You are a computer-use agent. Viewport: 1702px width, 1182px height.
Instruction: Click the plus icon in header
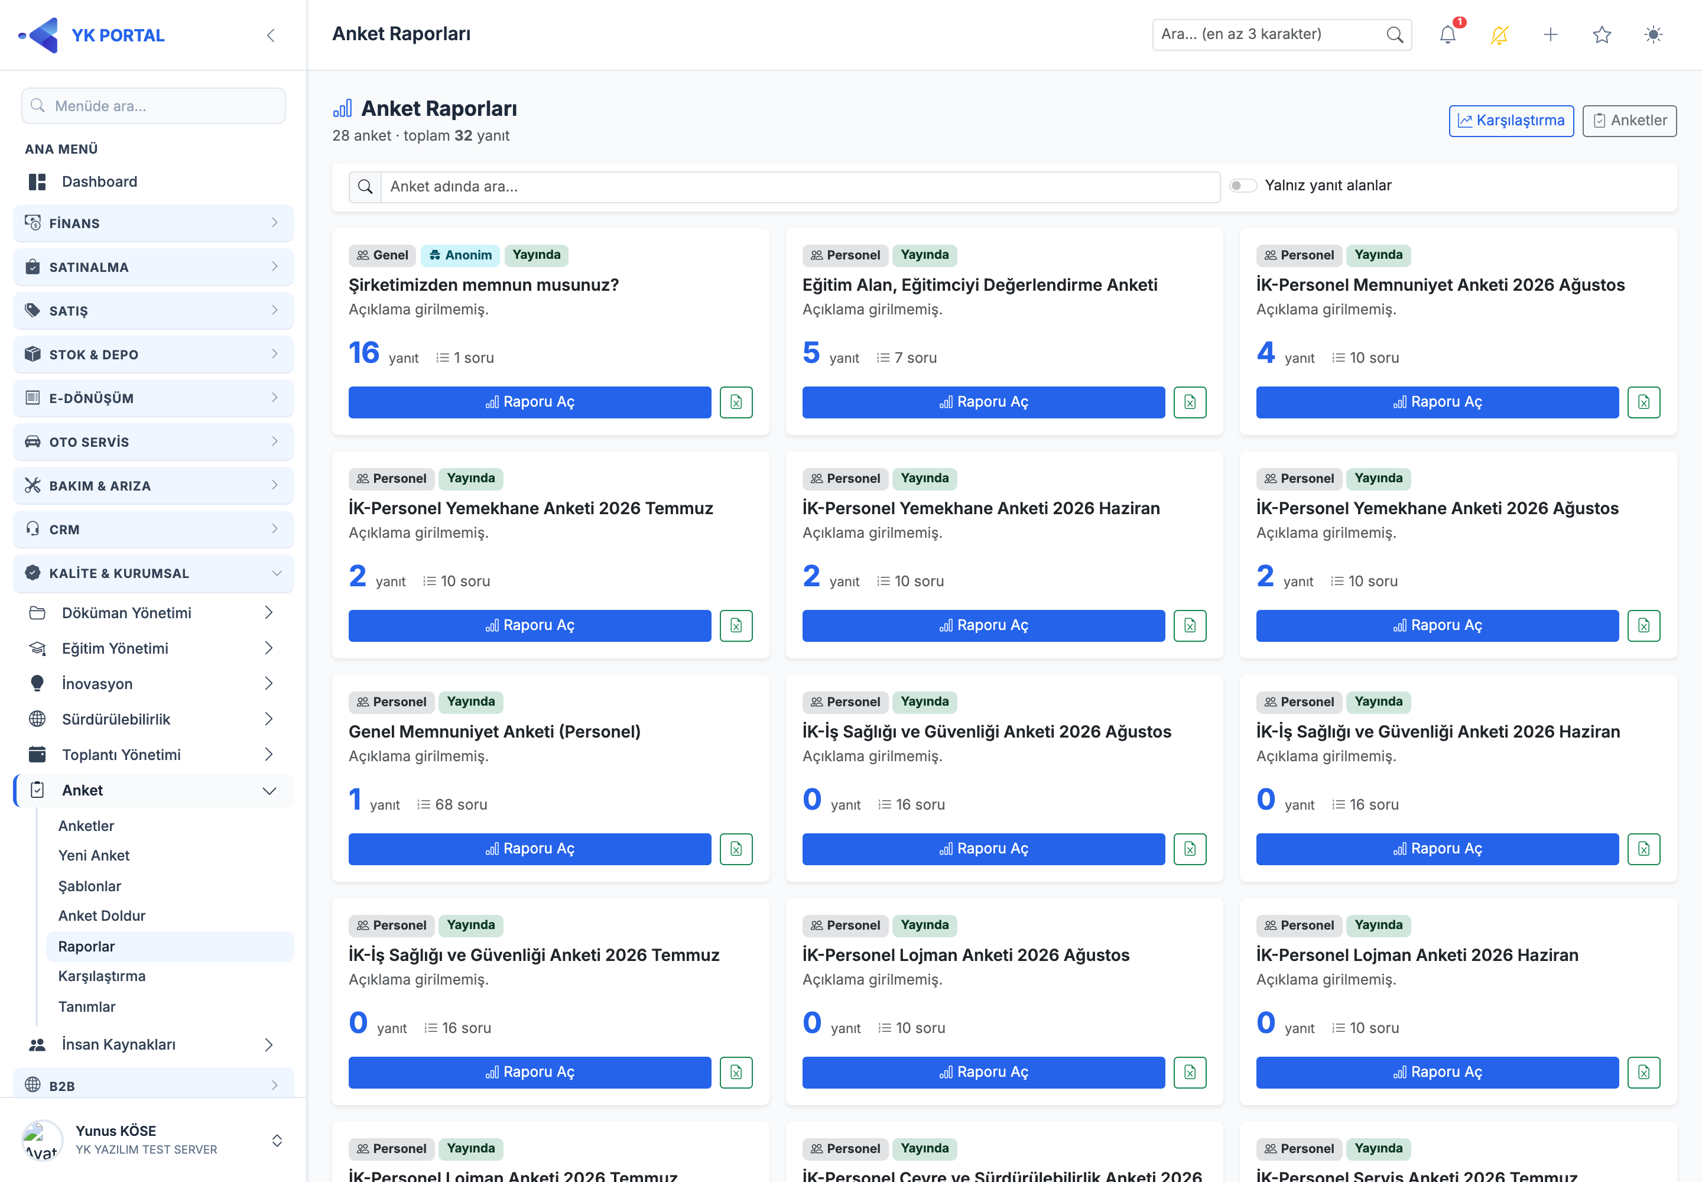click(1550, 35)
